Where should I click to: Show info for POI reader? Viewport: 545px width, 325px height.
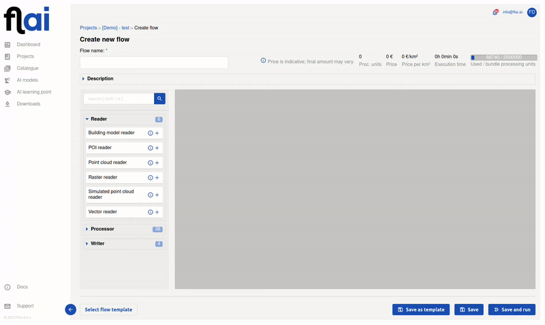[x=150, y=148]
